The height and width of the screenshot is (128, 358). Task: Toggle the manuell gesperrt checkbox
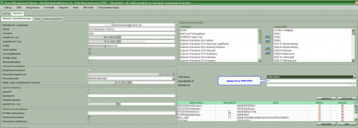point(89,100)
